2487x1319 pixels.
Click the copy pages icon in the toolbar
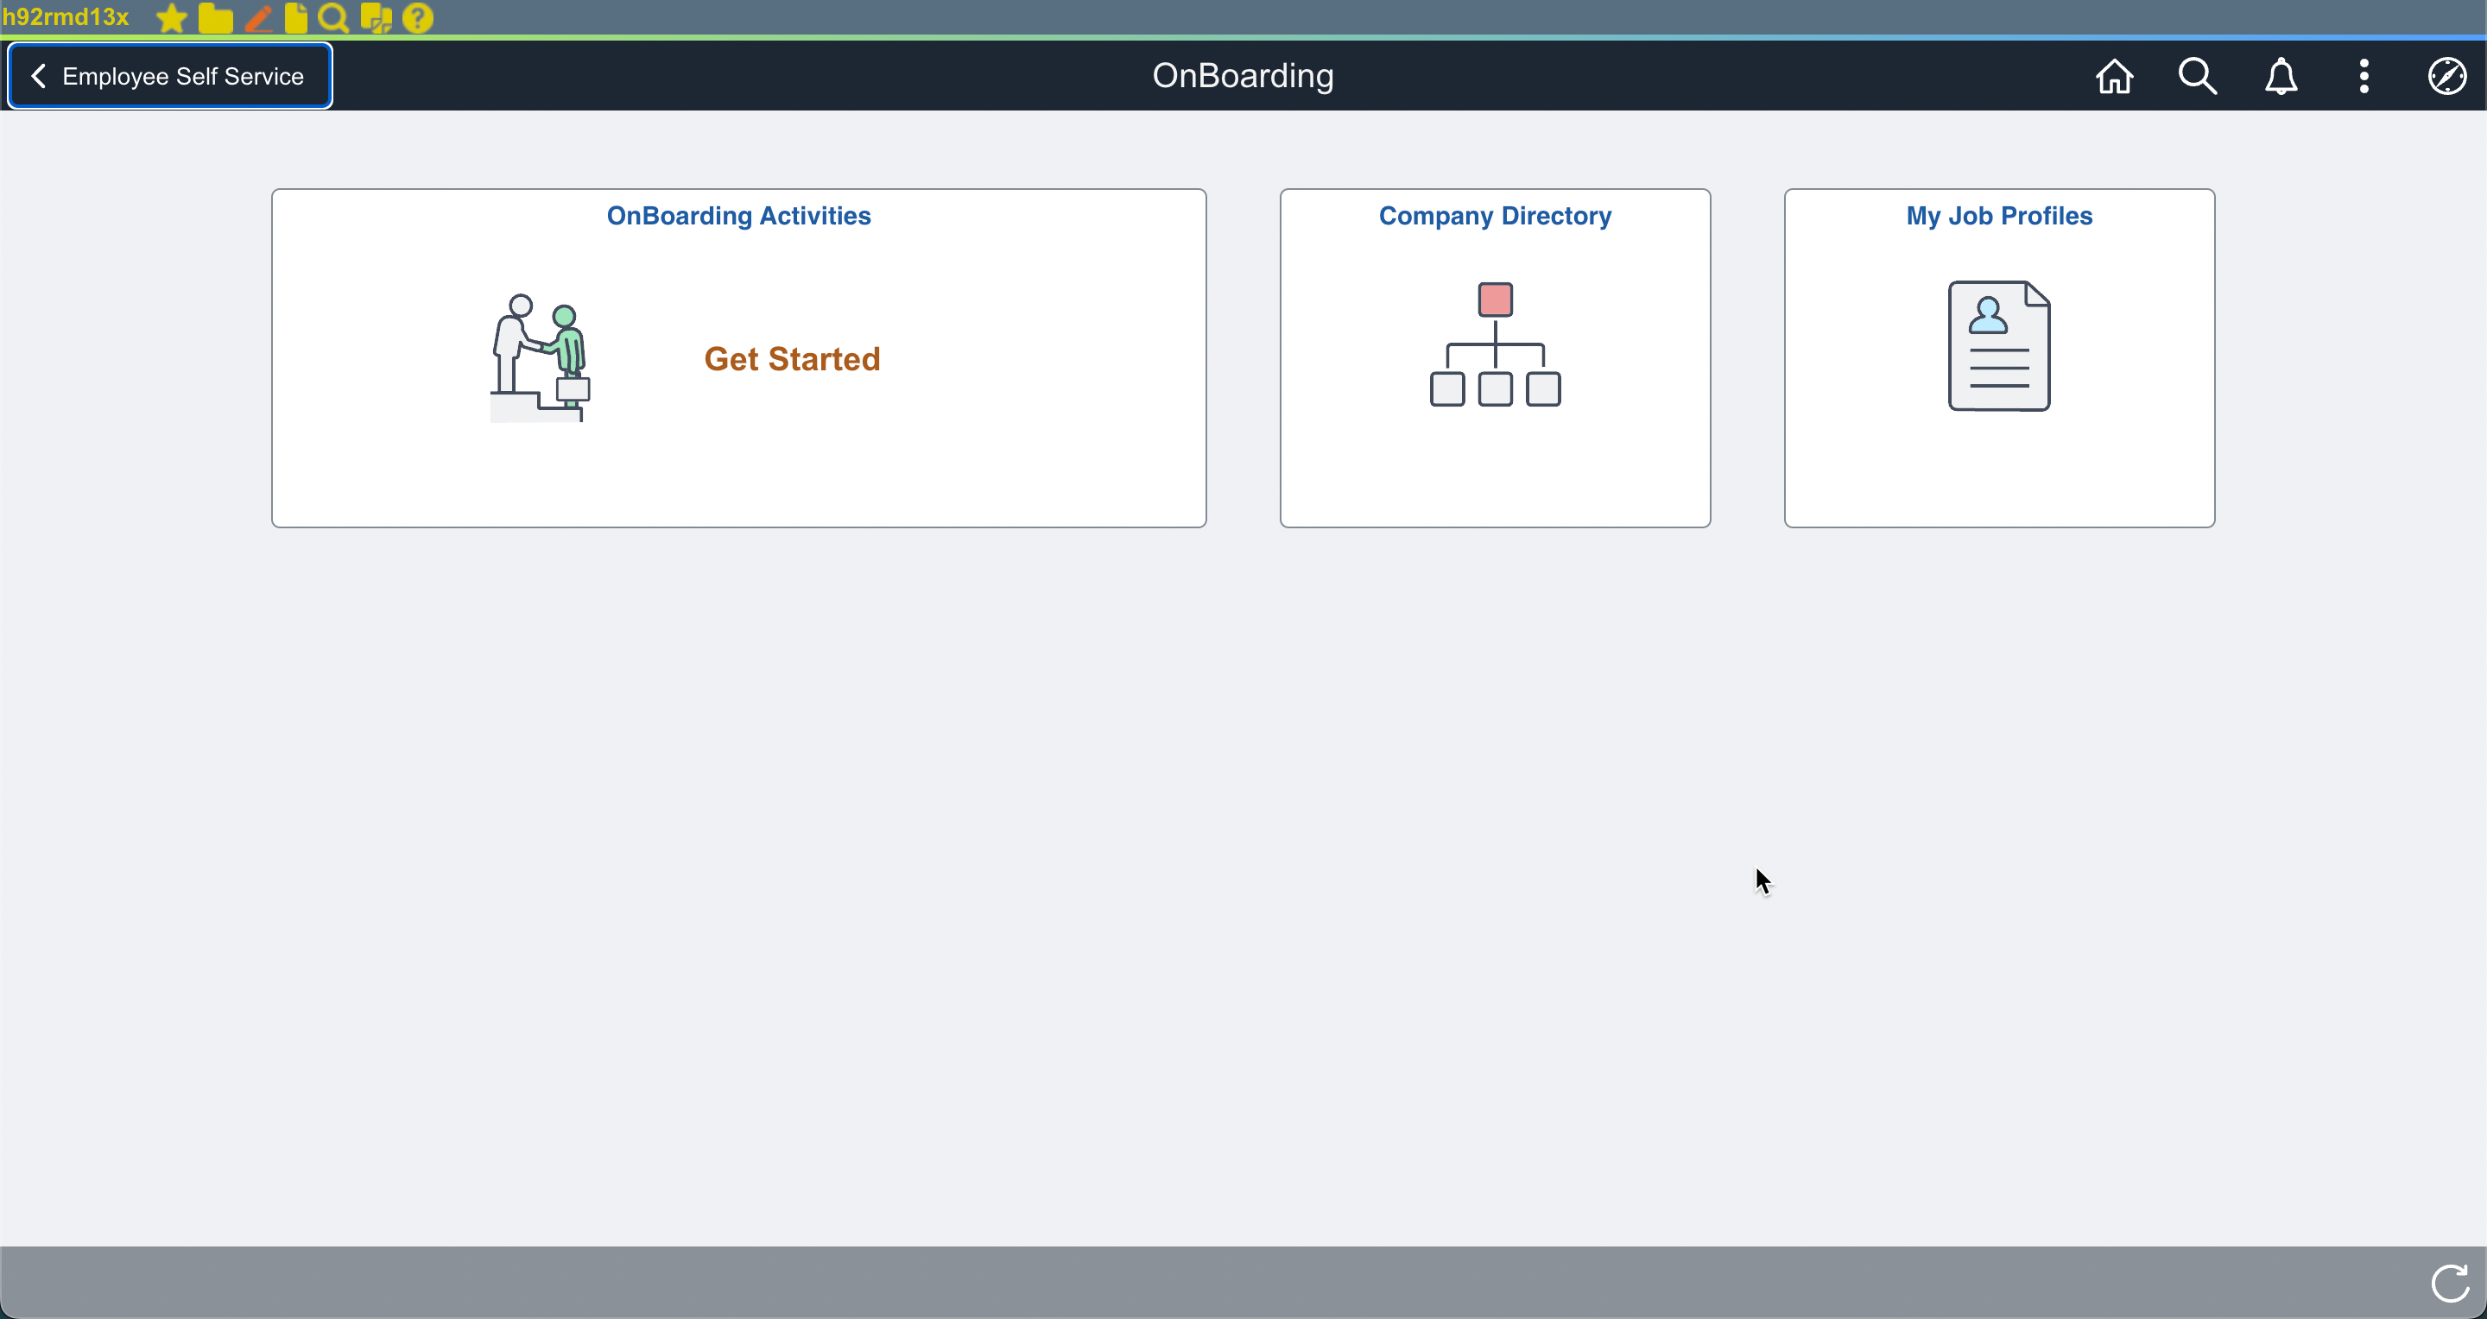[376, 17]
